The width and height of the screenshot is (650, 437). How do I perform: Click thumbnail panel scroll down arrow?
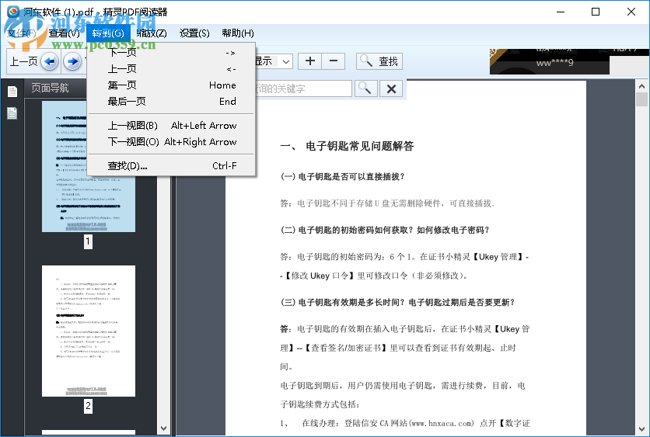pyautogui.click(x=163, y=428)
